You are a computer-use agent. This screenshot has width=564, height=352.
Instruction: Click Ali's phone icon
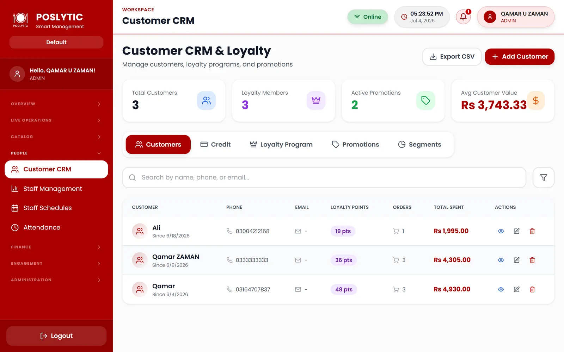pyautogui.click(x=229, y=231)
